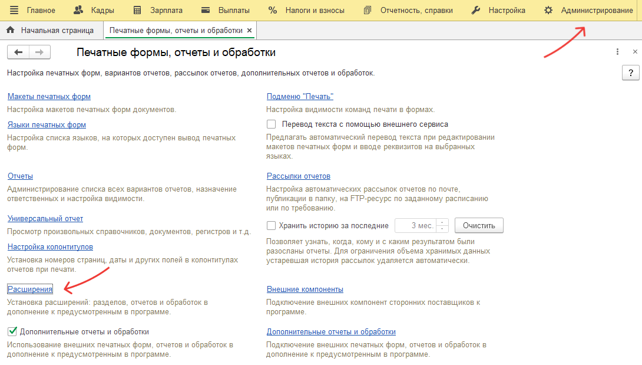This screenshot has width=642, height=365.
Task: Click the people icon beside Кадры
Action: (78, 10)
